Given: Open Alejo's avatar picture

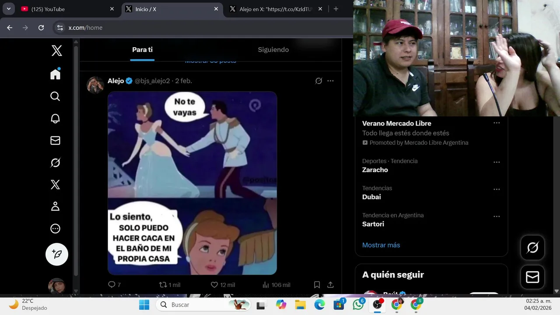Looking at the screenshot, I should tap(95, 85).
